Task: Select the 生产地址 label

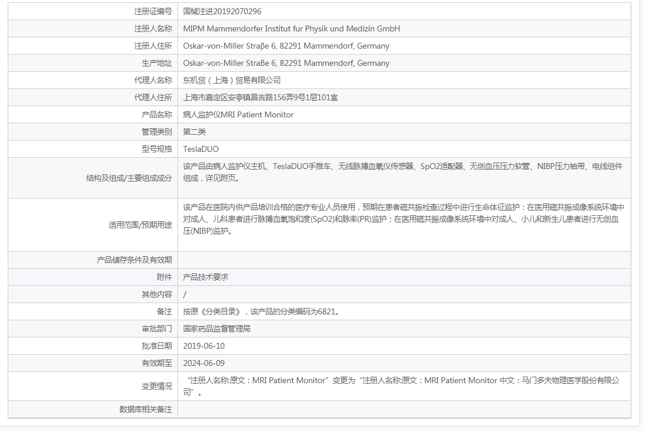Action: [x=157, y=63]
